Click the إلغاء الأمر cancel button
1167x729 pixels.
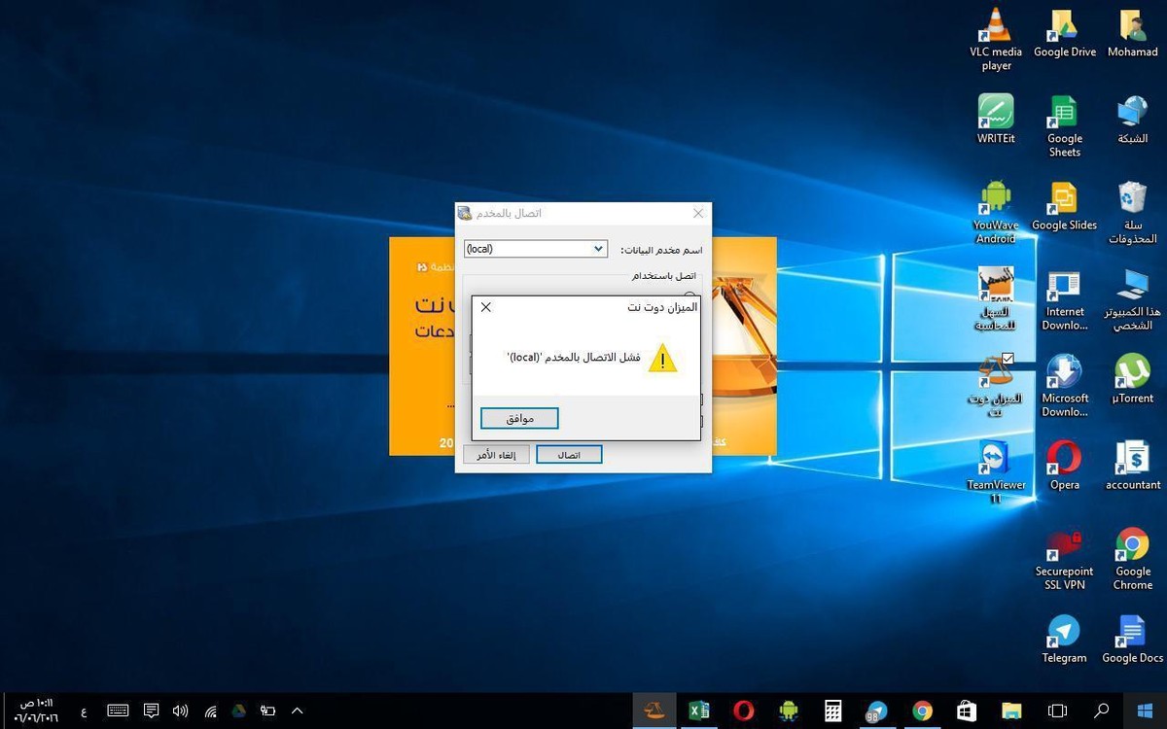[496, 455]
